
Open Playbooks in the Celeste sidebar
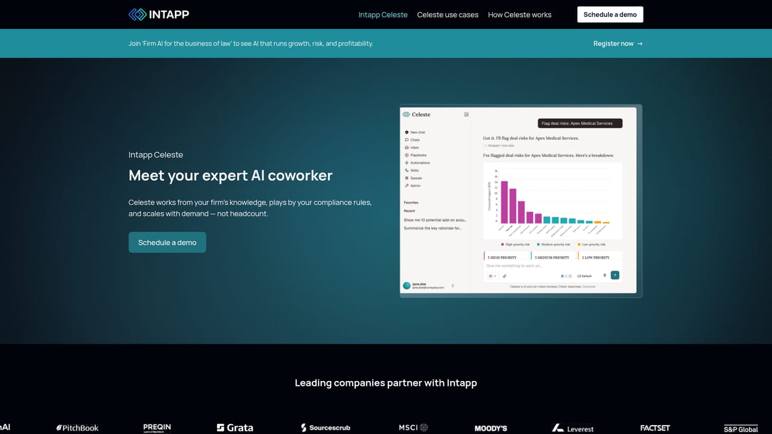(417, 155)
